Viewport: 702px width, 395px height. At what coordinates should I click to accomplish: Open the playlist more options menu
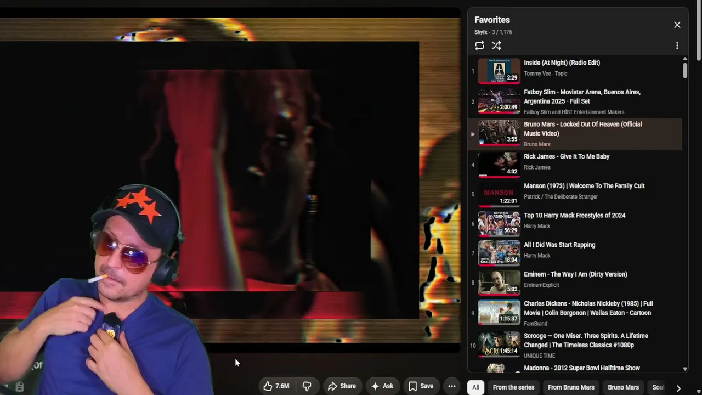(x=677, y=46)
